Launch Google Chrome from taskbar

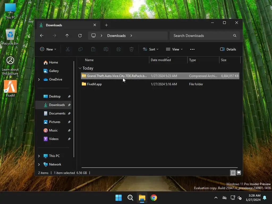point(154,198)
